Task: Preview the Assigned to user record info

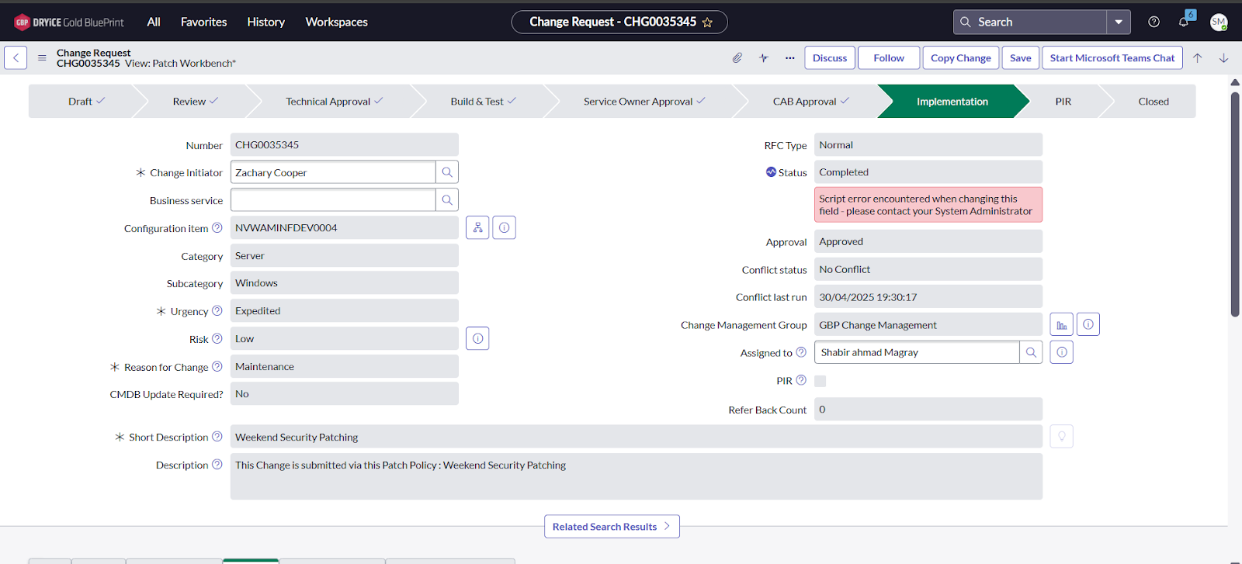Action: (x=1061, y=352)
